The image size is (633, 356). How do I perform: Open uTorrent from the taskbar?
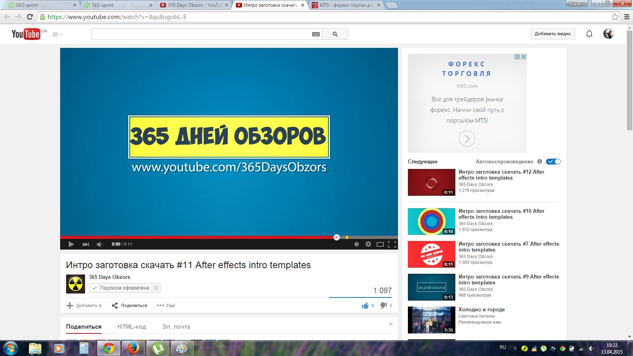tap(158, 348)
